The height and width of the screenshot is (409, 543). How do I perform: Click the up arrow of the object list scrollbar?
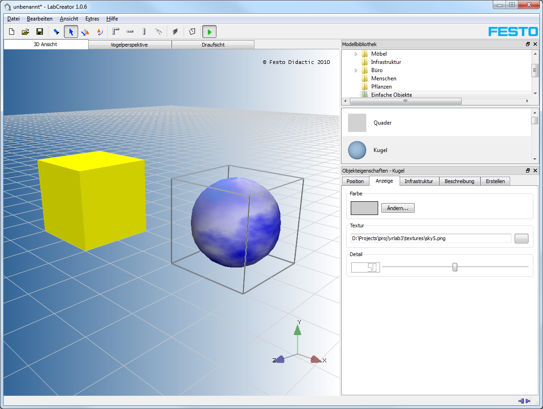pos(535,112)
